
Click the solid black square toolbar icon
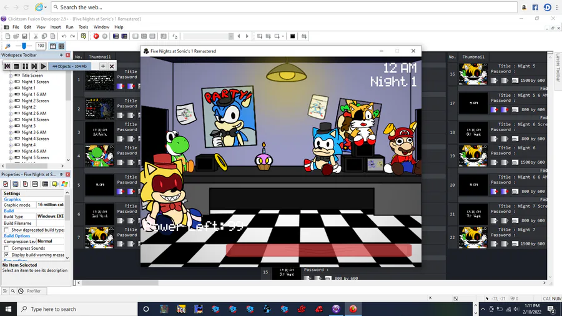pyautogui.click(x=292, y=36)
